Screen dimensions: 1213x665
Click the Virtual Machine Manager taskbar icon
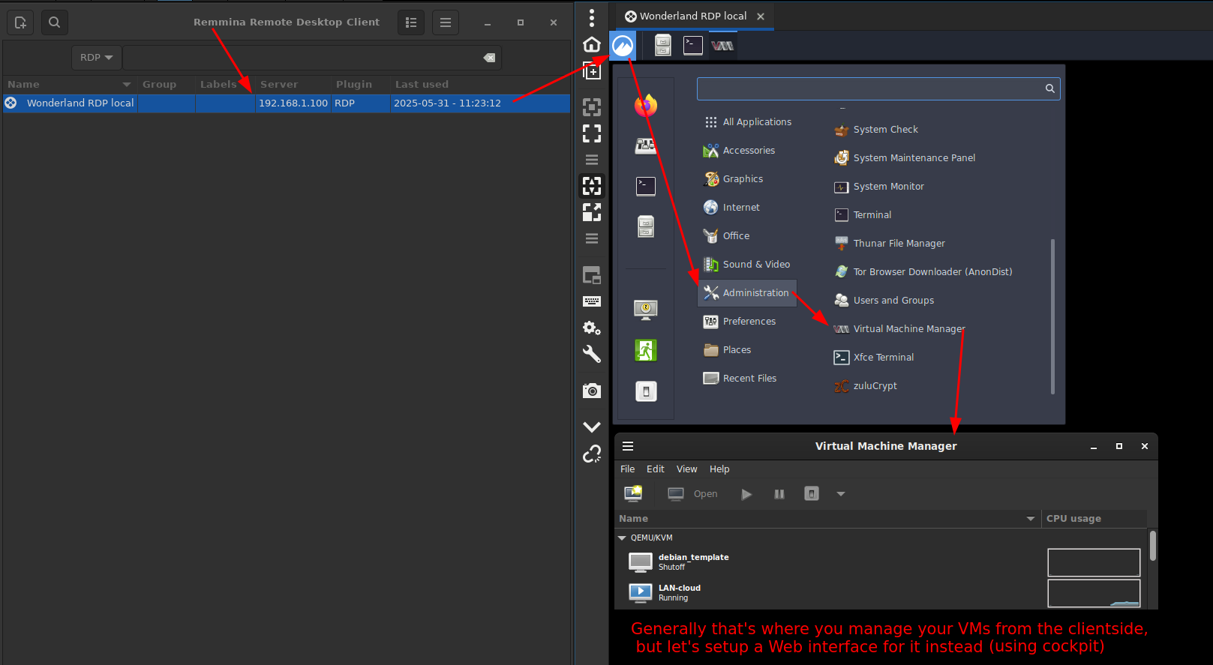722,46
